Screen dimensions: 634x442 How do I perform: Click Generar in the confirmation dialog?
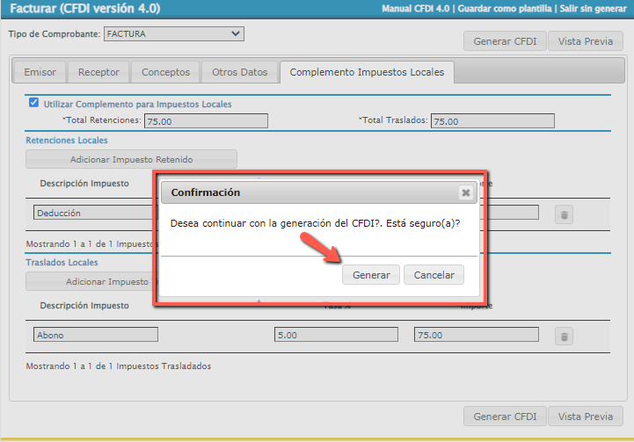(371, 275)
